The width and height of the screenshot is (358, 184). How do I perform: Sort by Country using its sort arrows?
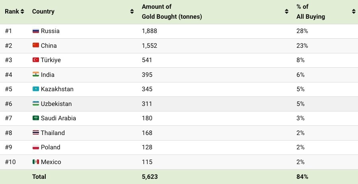(132, 12)
